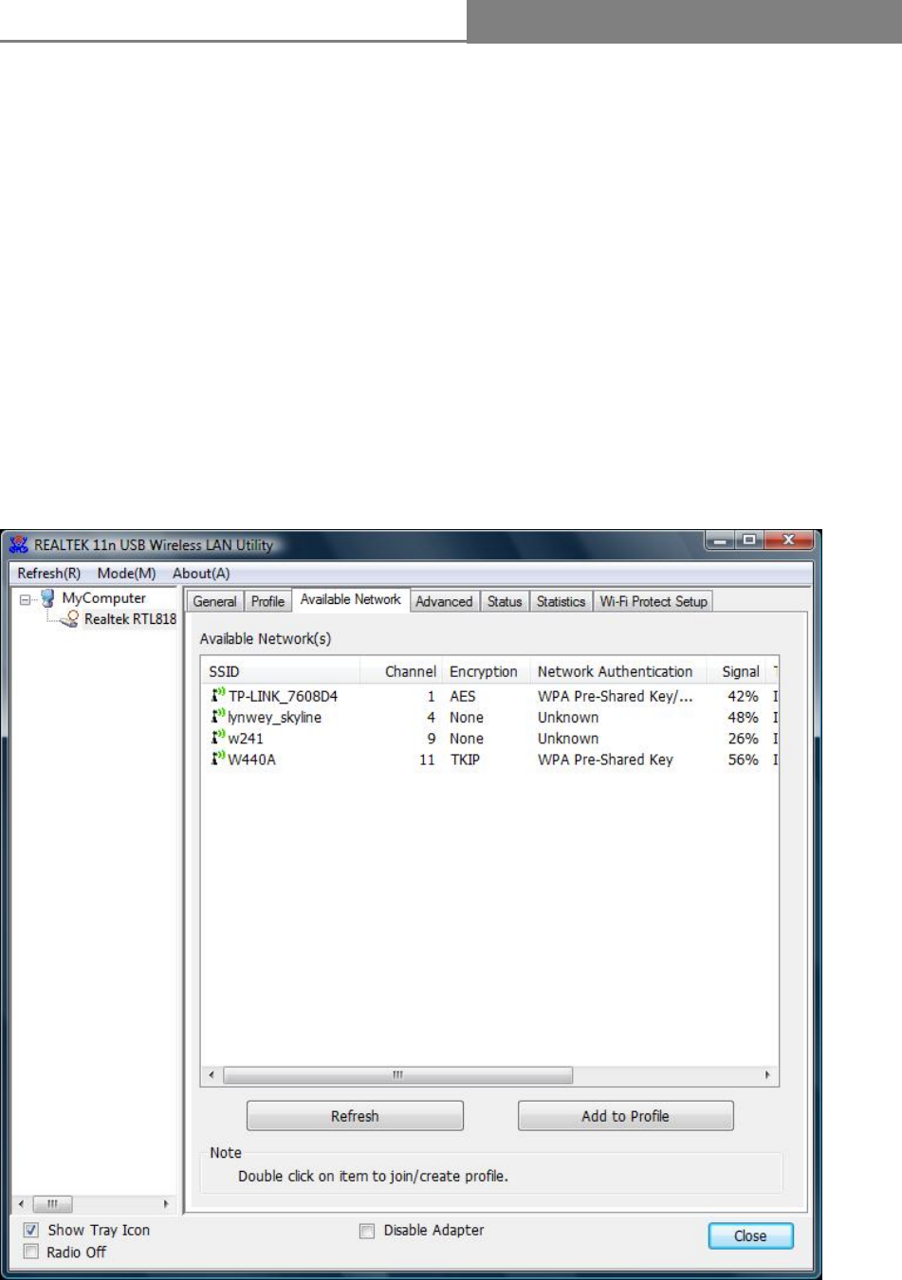Image resolution: width=902 pixels, height=1280 pixels.
Task: Select the Realtek RTL818 adapter icon
Action: 70,619
